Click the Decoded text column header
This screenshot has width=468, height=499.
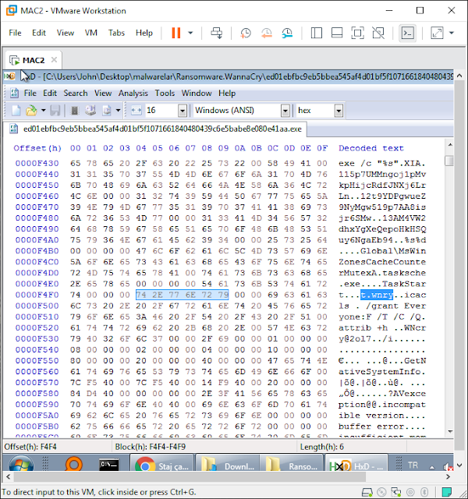click(x=371, y=148)
